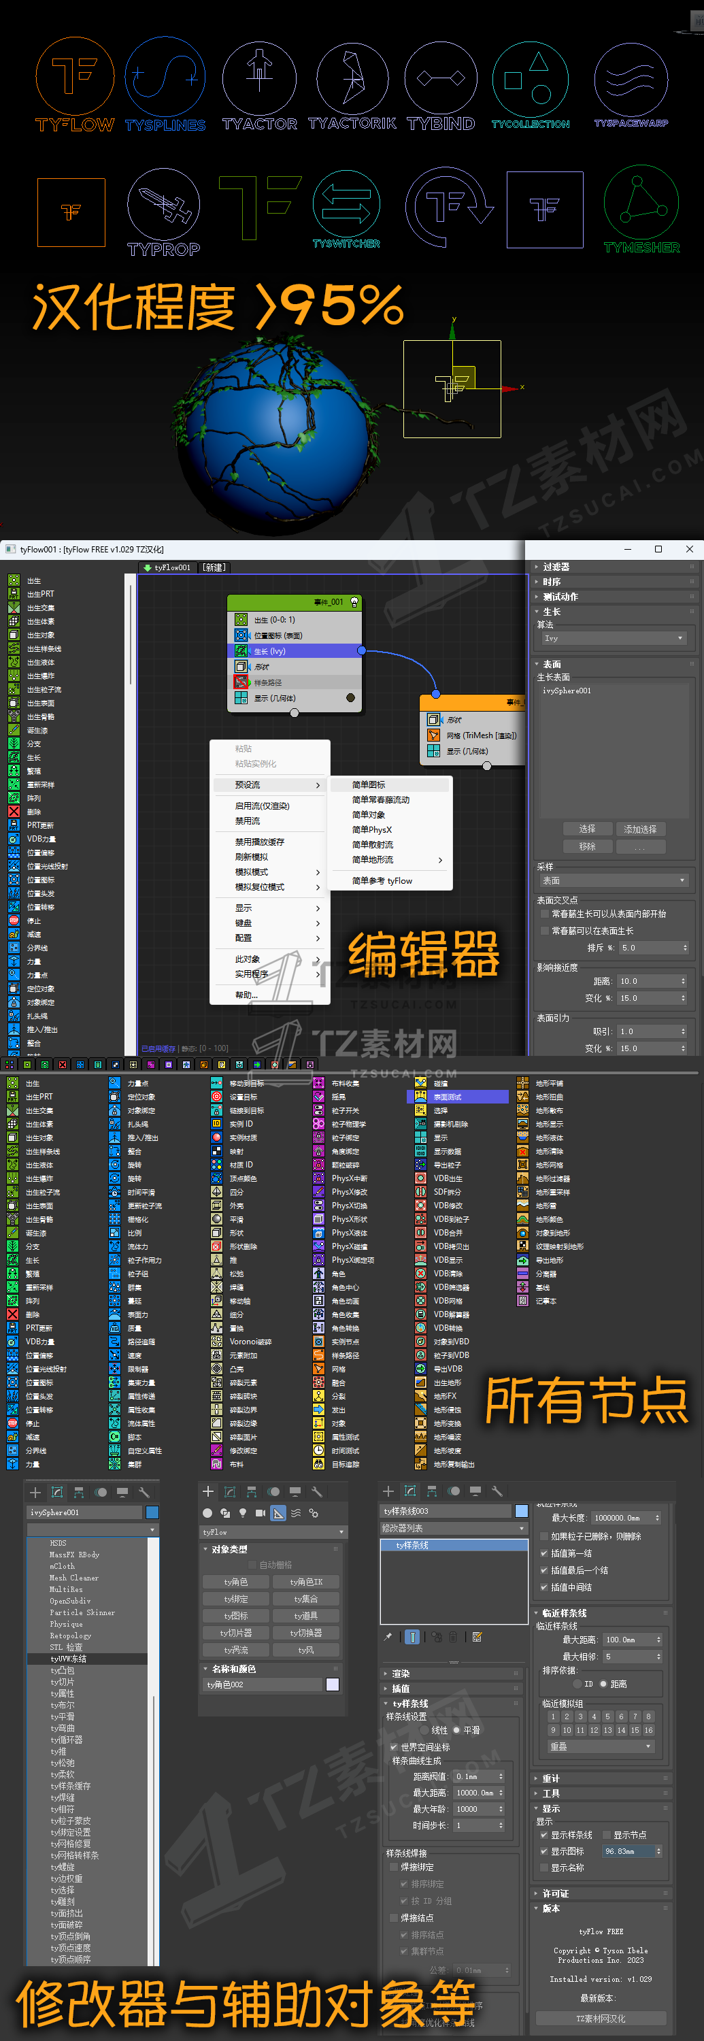Enable 常春藤可以在表面生长 checkbox

point(545,931)
